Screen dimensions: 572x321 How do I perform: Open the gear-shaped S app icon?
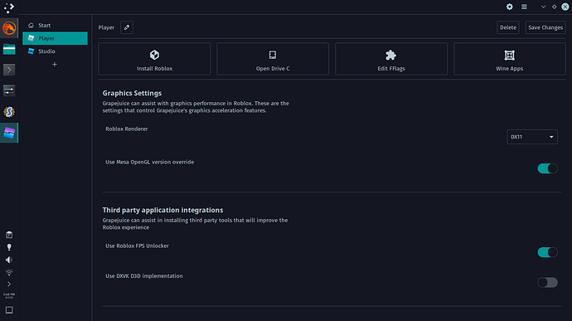click(9, 112)
